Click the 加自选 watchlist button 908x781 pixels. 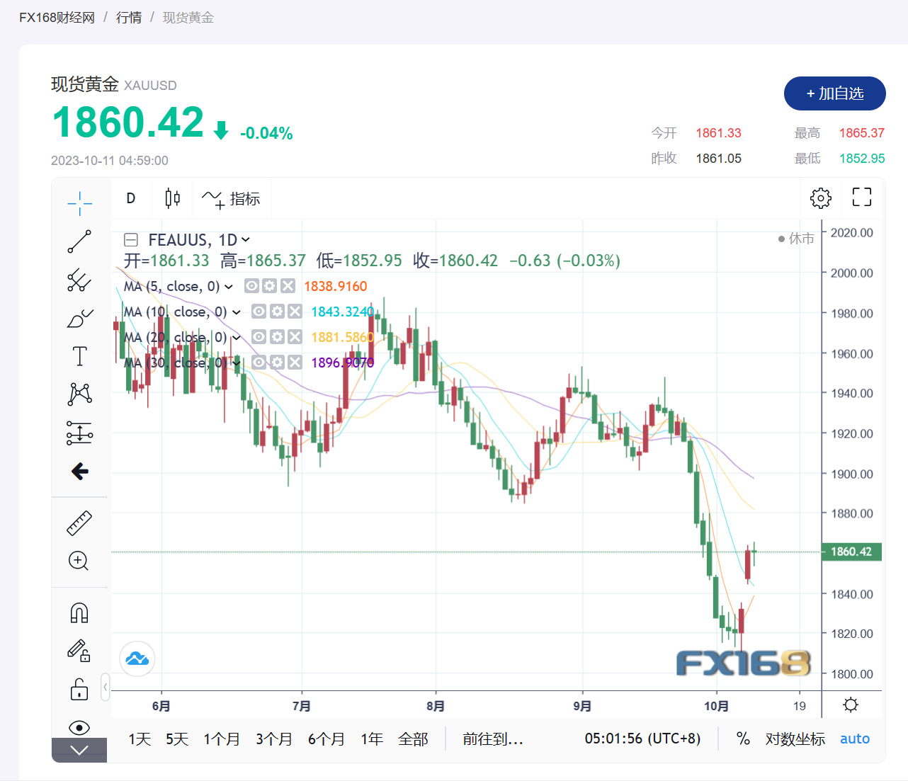834,93
